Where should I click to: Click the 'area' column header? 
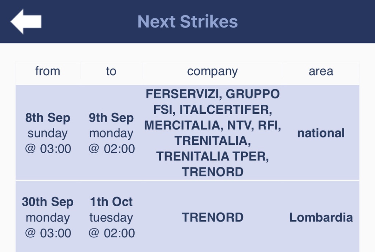point(321,71)
